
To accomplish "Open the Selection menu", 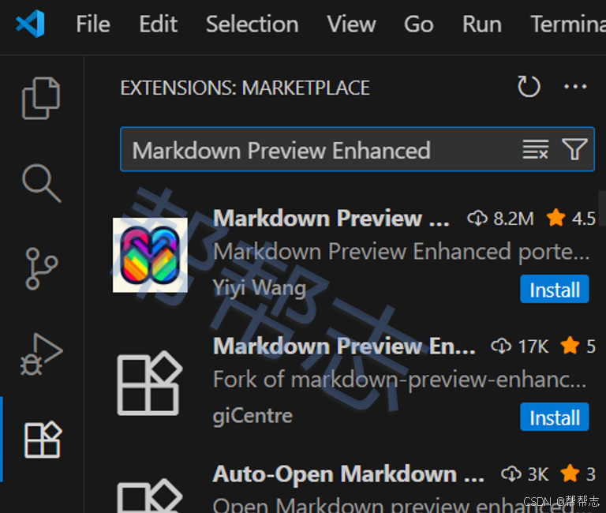I will pos(252,24).
